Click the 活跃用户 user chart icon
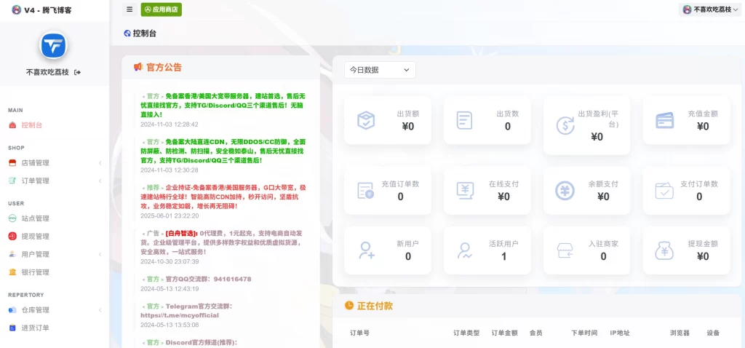This screenshot has height=348, width=745. (464, 250)
